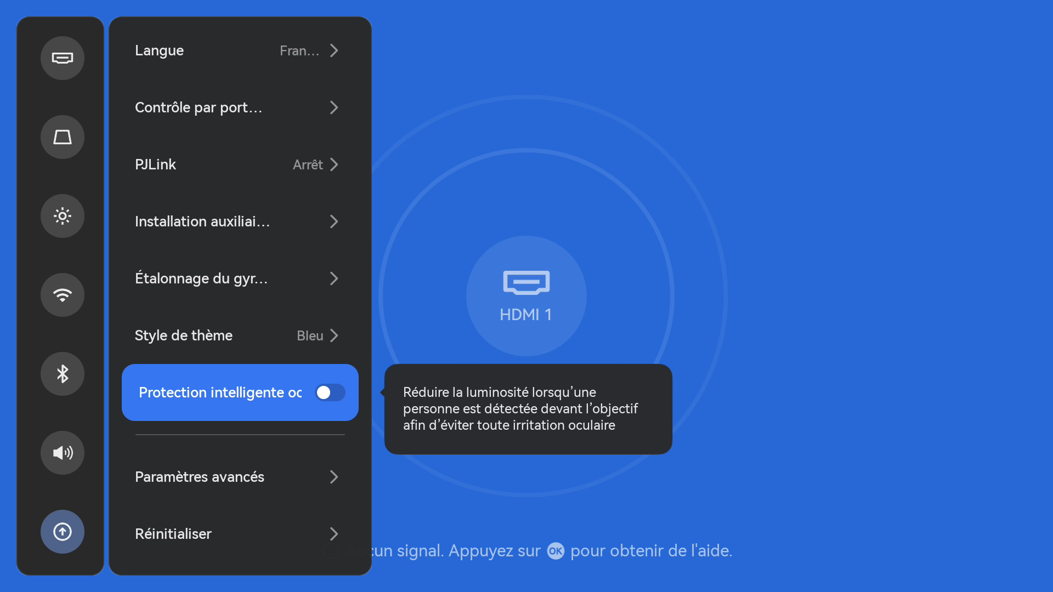Open the Bluetooth settings icon
The image size is (1053, 592).
[x=63, y=374]
